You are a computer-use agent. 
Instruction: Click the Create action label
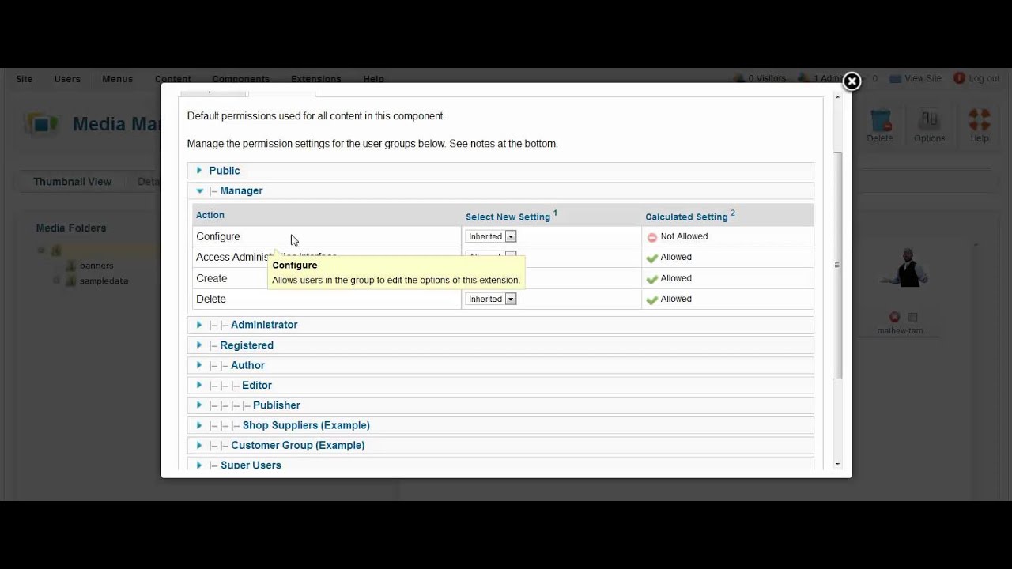tap(211, 278)
